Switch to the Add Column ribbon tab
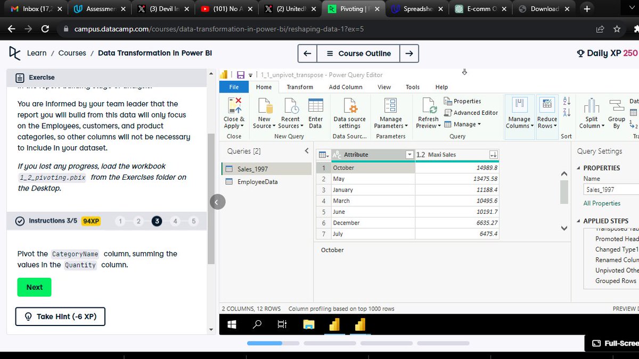This screenshot has width=639, height=359. [x=346, y=87]
